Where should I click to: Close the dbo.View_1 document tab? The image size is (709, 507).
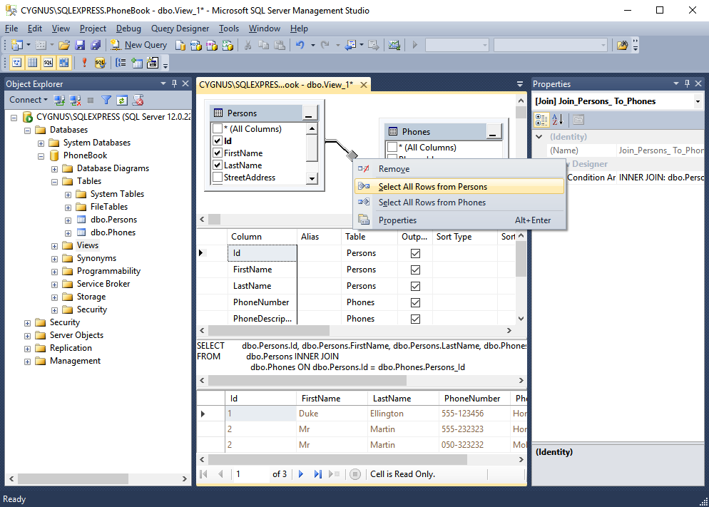[x=364, y=84]
